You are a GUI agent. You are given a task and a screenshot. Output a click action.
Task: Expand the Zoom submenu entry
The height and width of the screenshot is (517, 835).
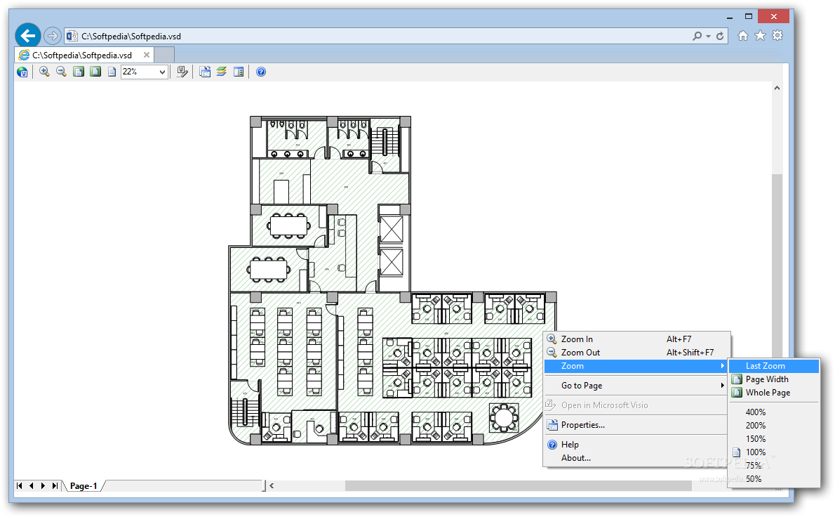636,366
